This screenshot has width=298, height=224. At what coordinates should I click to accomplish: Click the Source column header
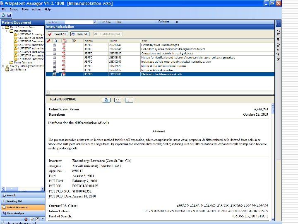pos(96,41)
